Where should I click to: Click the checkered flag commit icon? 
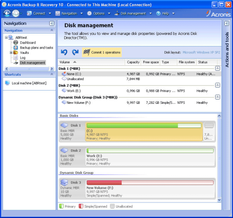point(86,52)
